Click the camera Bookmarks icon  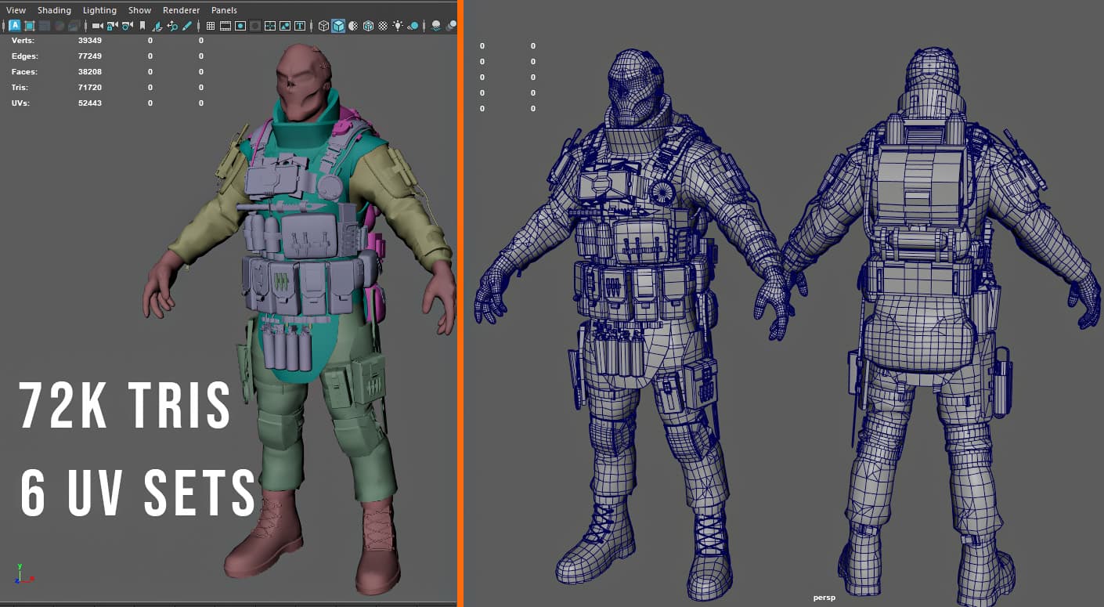(143, 26)
